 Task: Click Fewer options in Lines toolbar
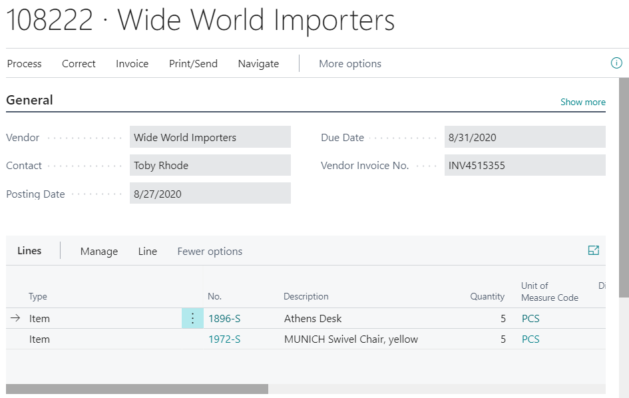tap(210, 251)
